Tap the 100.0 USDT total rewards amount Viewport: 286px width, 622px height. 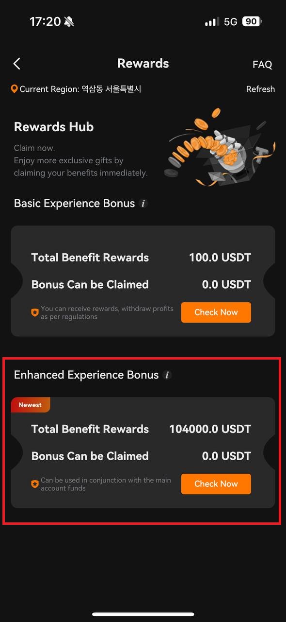[220, 258]
